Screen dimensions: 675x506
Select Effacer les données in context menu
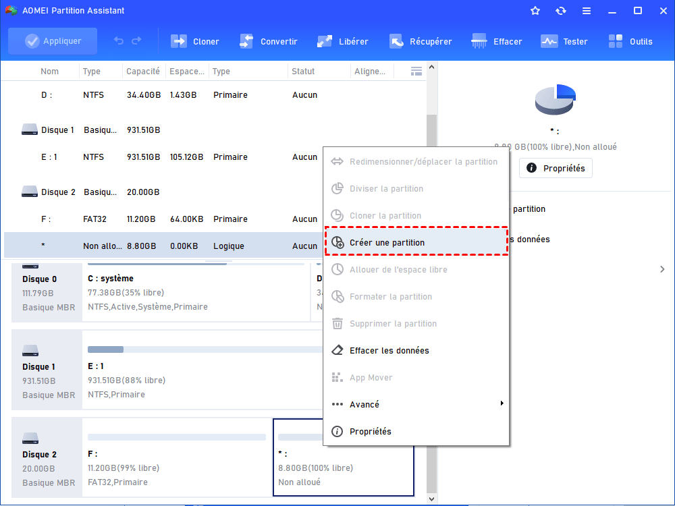coord(416,351)
